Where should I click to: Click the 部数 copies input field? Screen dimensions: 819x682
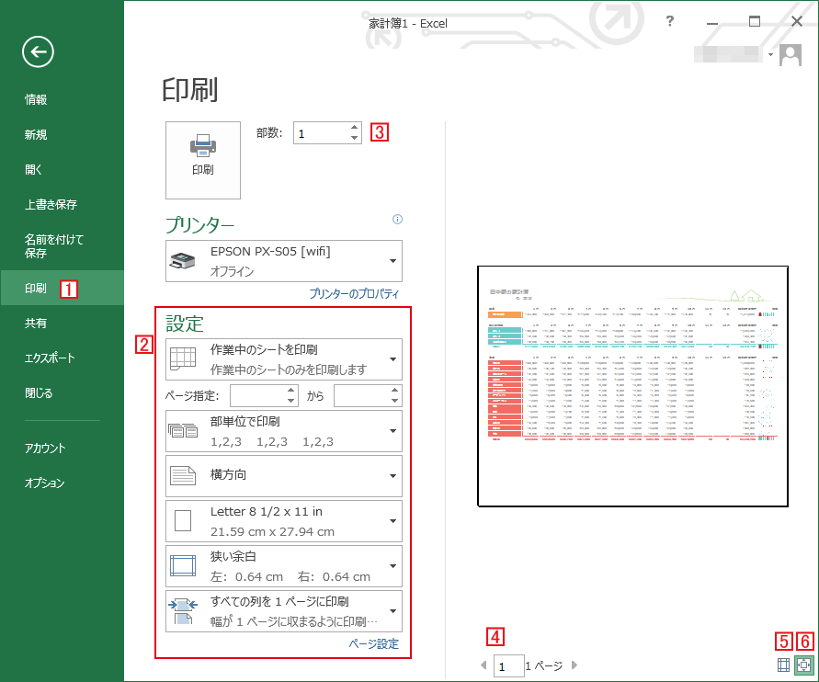click(321, 133)
